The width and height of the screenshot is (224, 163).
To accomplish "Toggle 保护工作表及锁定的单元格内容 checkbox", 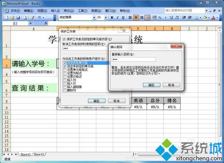I will 64,39.
